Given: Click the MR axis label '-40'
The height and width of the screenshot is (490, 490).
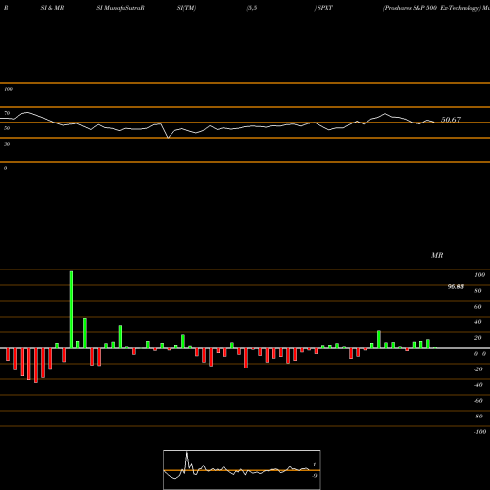Looking at the screenshot, I should (x=478, y=385).
